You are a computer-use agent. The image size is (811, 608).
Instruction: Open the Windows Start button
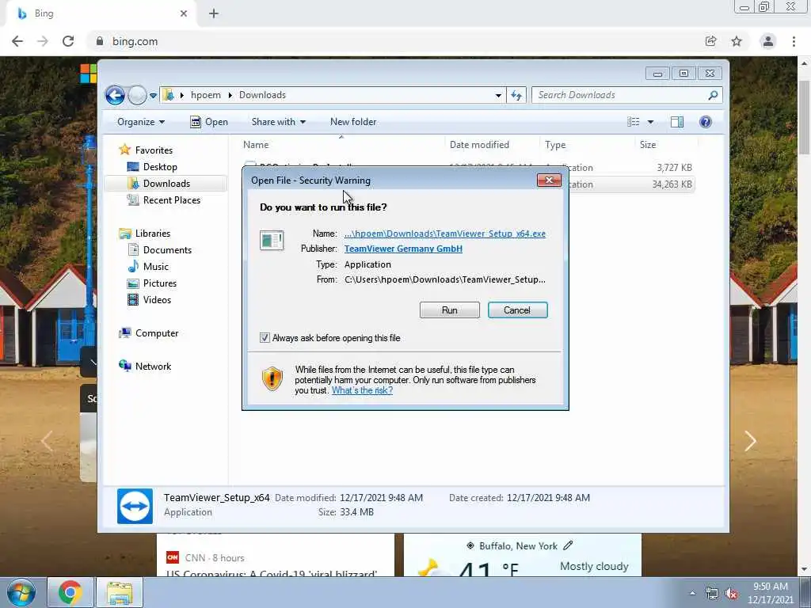[21, 592]
